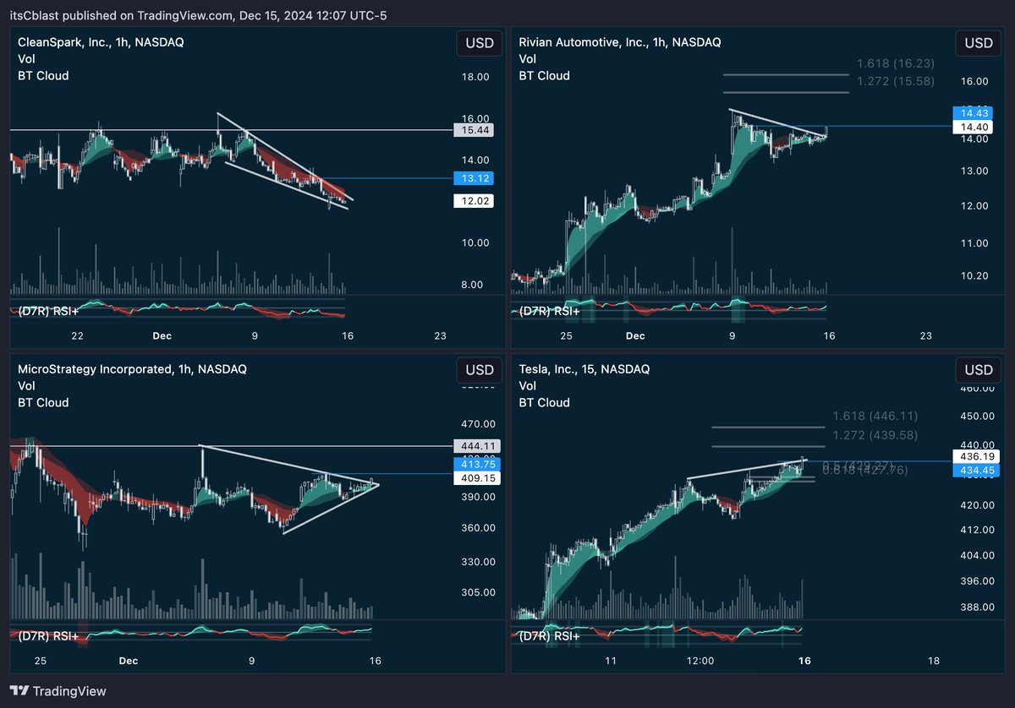Select the Tesla, Inc. chart title
Screen dimensions: 1015x708
point(584,368)
